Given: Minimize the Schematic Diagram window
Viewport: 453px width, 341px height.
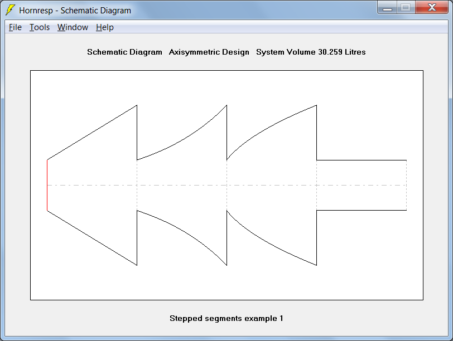Looking at the screenshot, I should click(387, 7).
